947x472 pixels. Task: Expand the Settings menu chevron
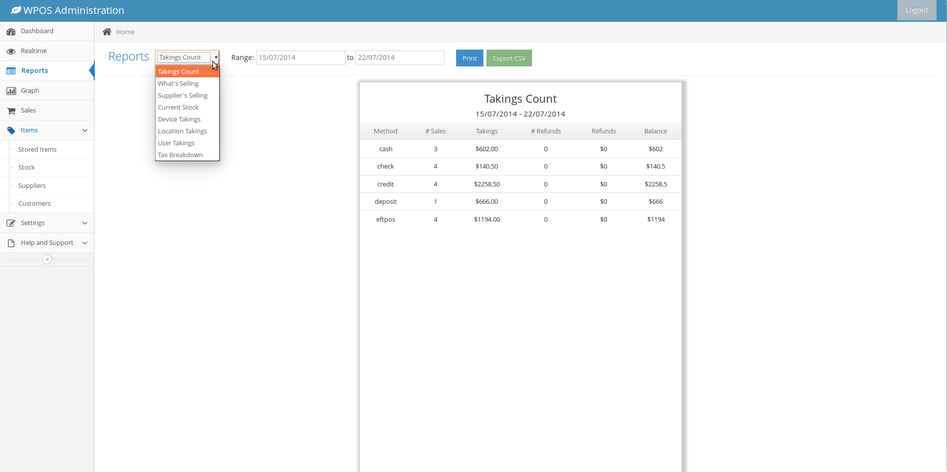coord(85,223)
